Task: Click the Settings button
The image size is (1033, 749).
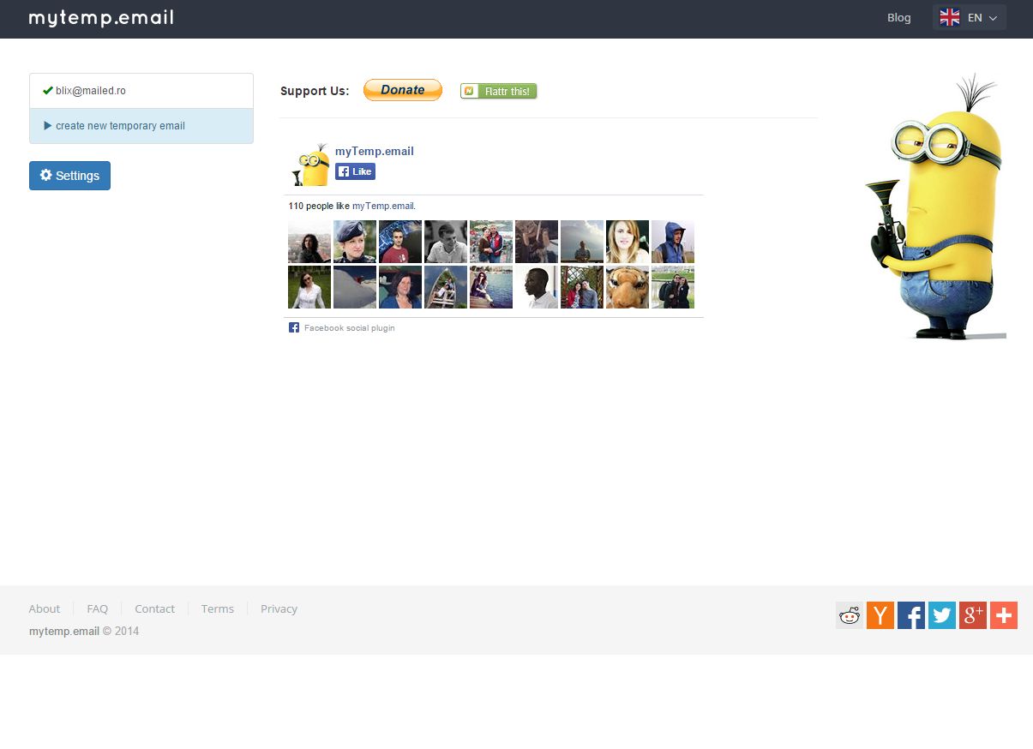Action: (69, 176)
